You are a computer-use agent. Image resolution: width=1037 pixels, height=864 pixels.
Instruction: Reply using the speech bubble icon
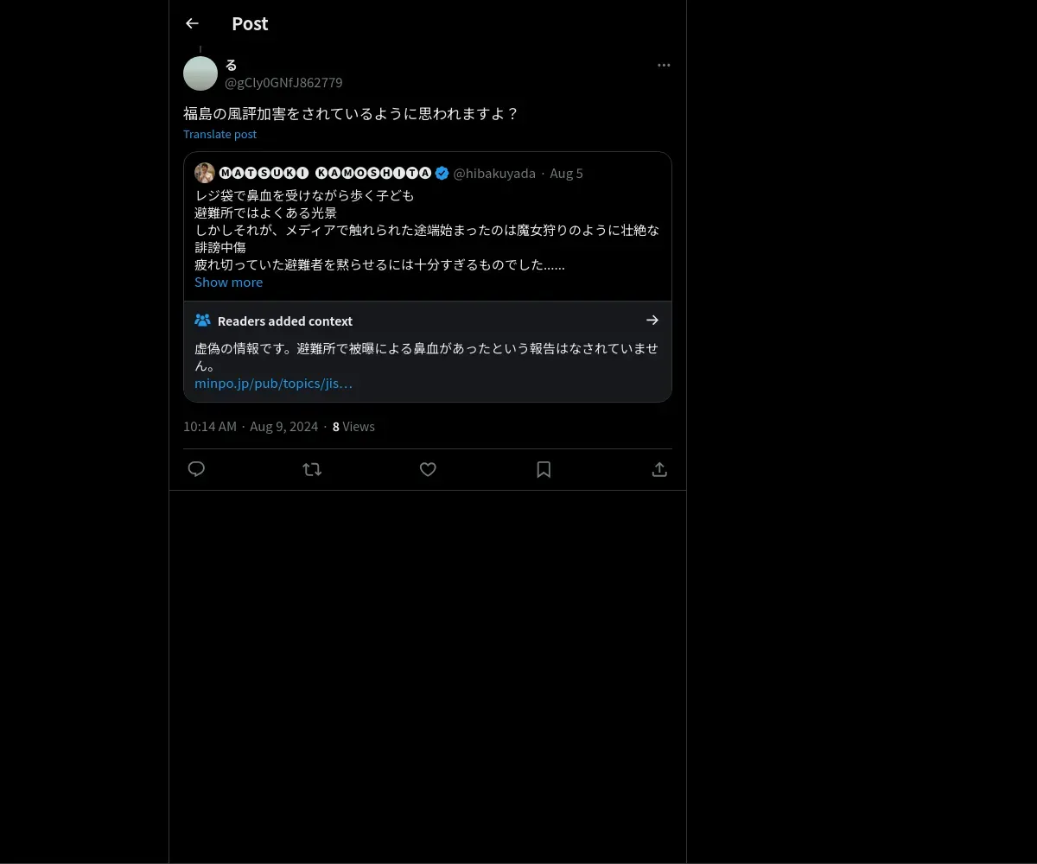pos(196,469)
